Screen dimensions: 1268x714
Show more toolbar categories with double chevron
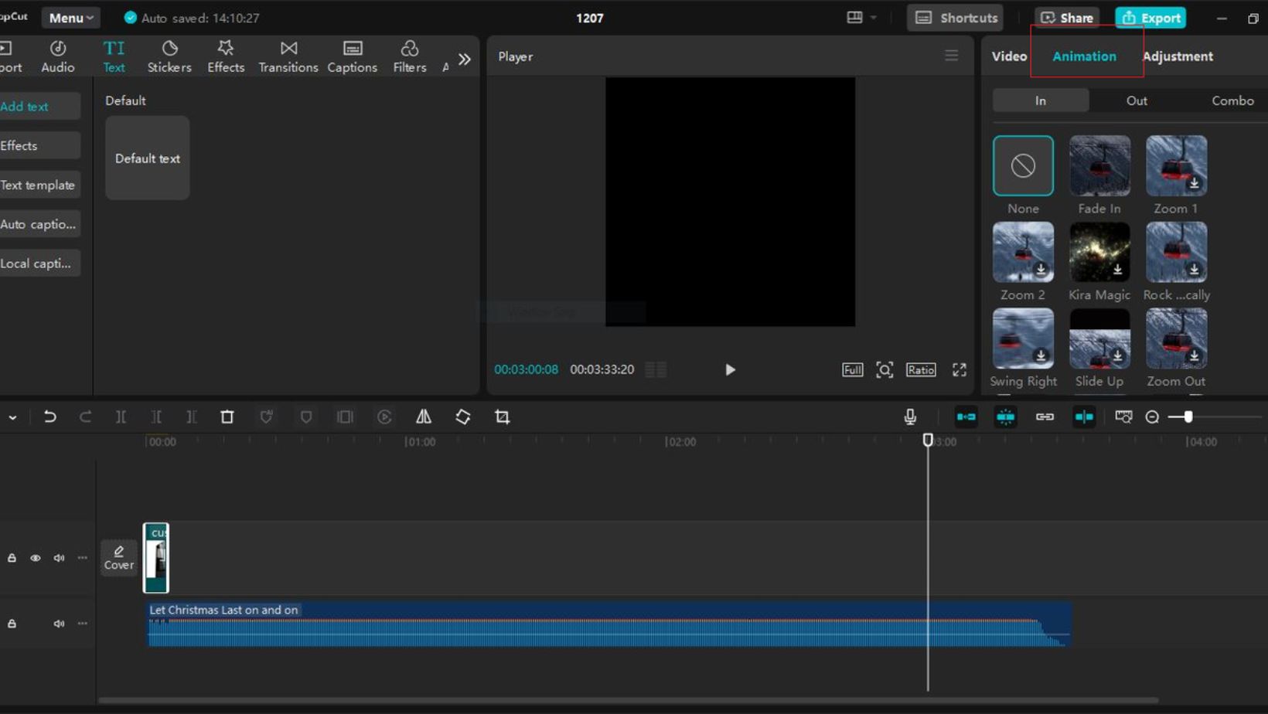click(465, 59)
